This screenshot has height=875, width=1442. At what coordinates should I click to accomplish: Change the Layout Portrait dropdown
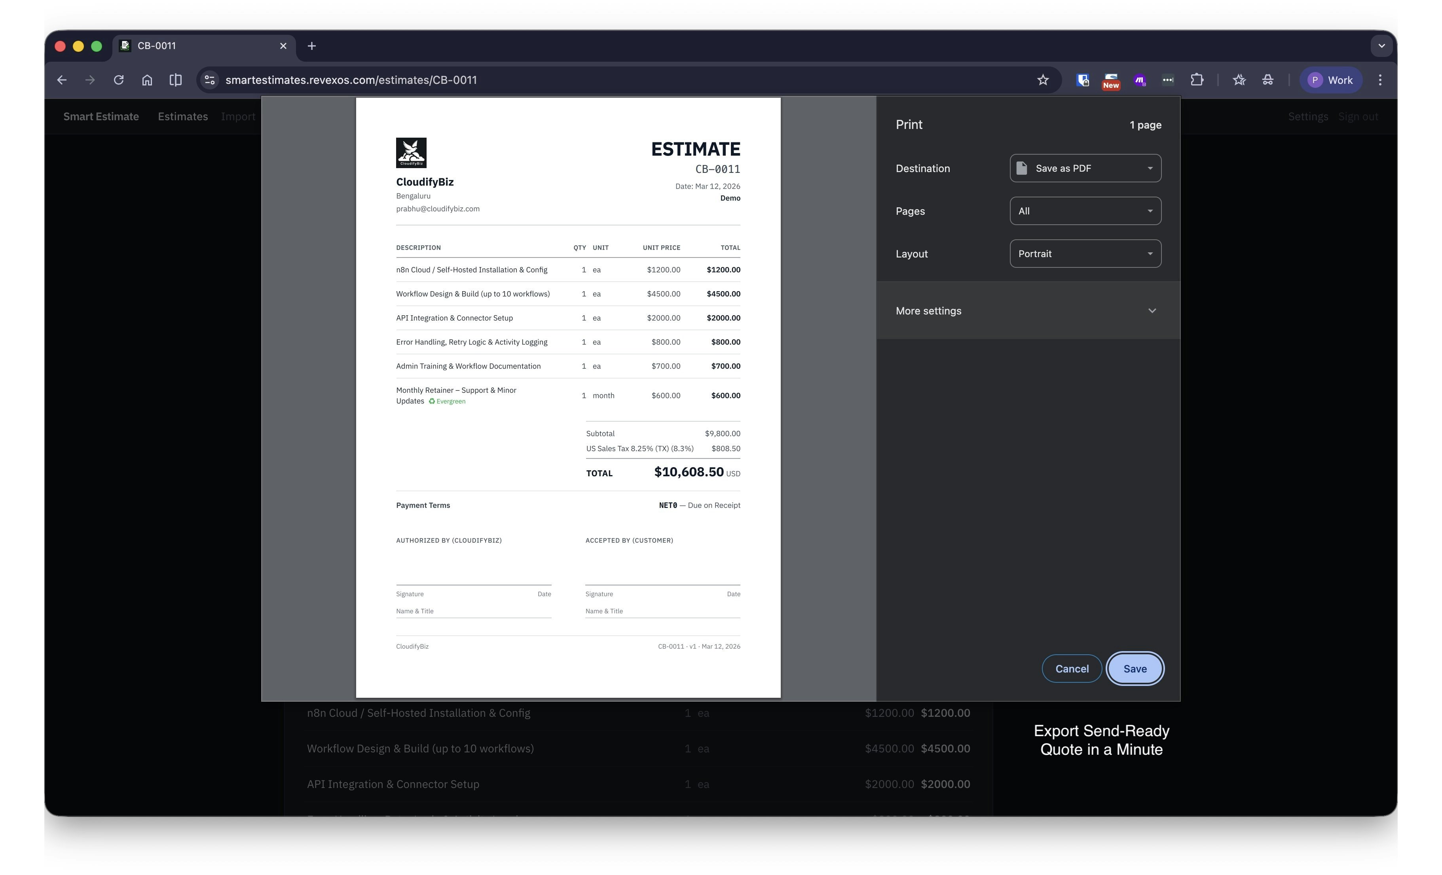tap(1085, 254)
